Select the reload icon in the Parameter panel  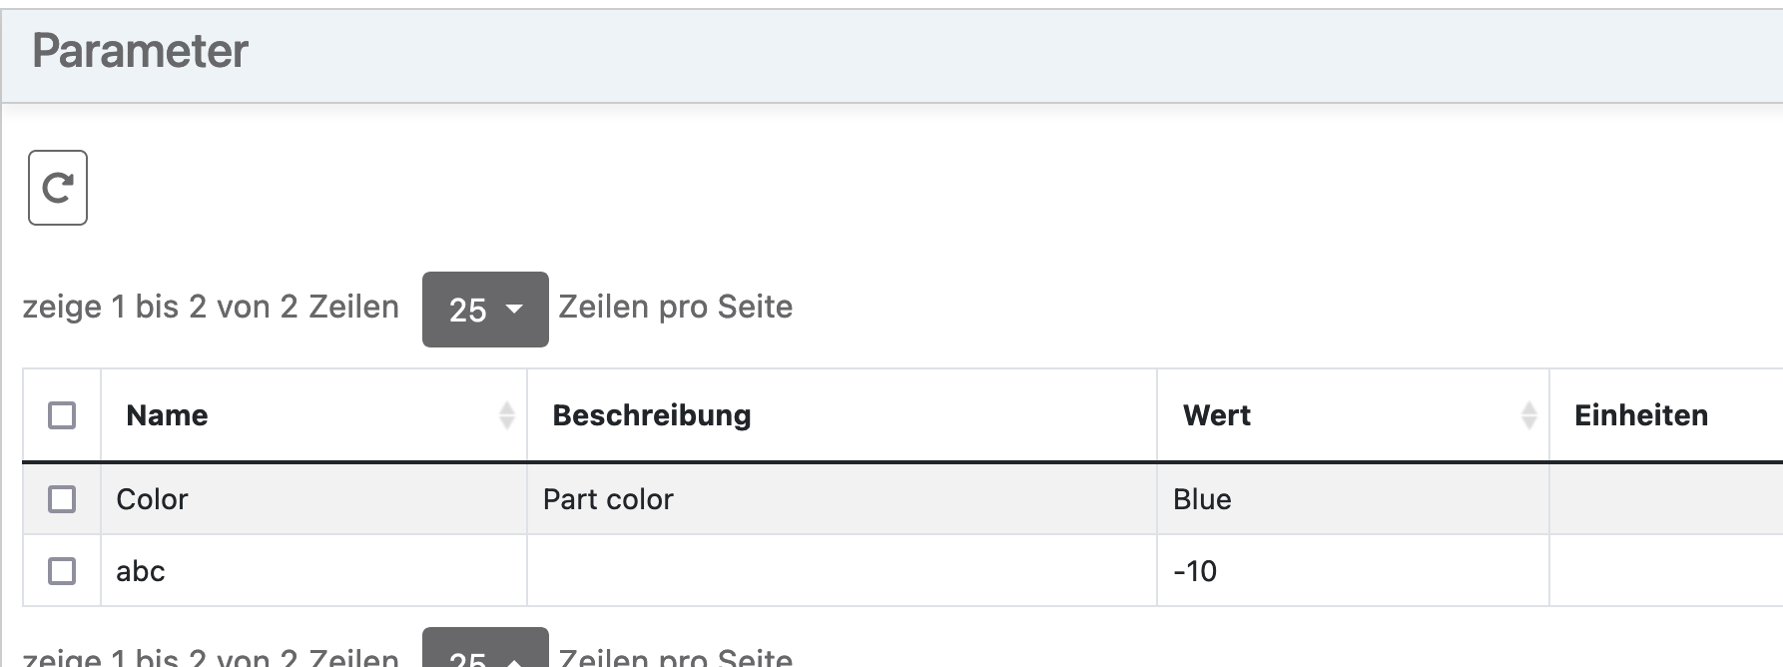click(x=58, y=188)
